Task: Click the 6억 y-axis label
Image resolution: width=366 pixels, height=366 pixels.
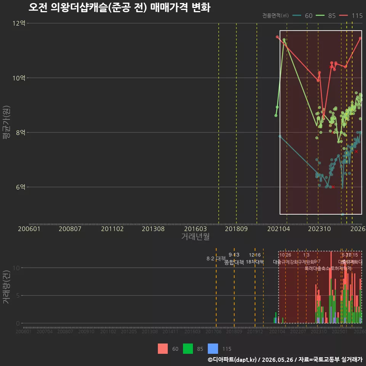Action: 21,187
